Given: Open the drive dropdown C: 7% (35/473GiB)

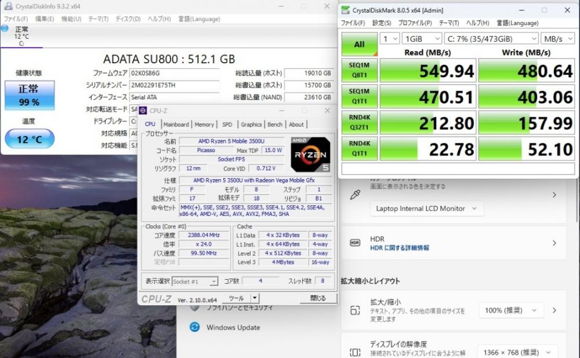Looking at the screenshot, I should pyautogui.click(x=491, y=38).
